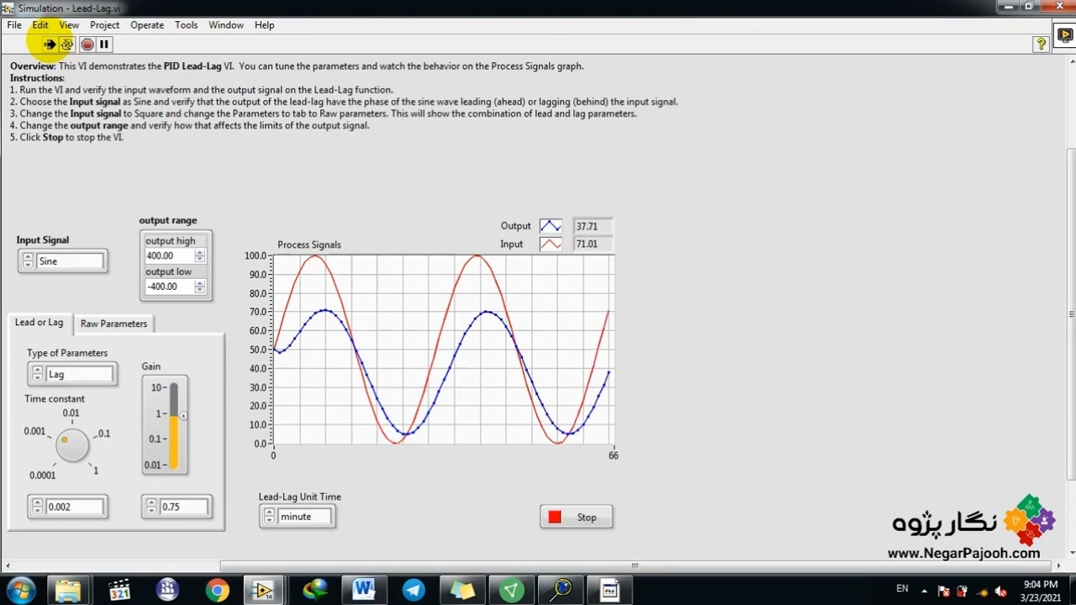Click the Gain vertical slider track
Image resolution: width=1076 pixels, height=605 pixels.
(x=174, y=426)
